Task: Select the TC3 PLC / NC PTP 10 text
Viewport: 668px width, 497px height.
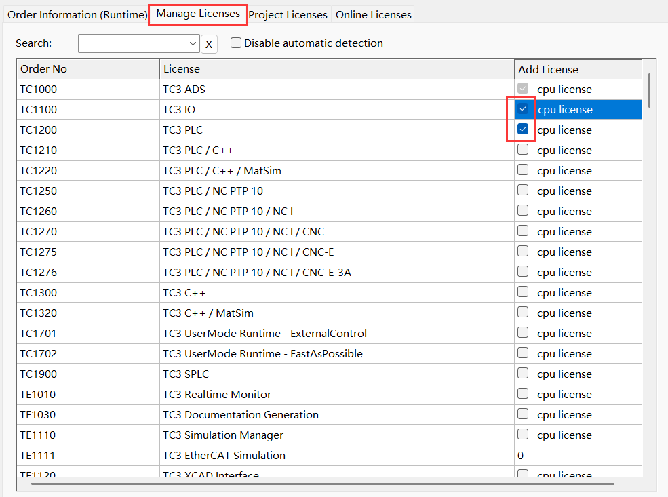Action: [x=213, y=191]
